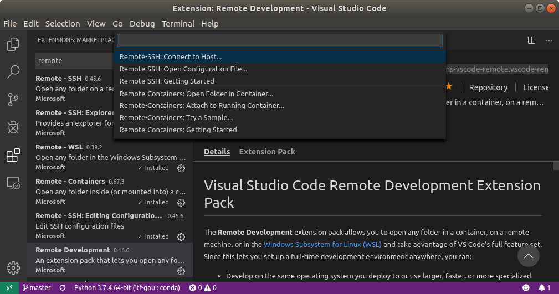Image resolution: width=559 pixels, height=294 pixels.
Task: Select the Remote - WSL extension entry
Action: pos(110,157)
